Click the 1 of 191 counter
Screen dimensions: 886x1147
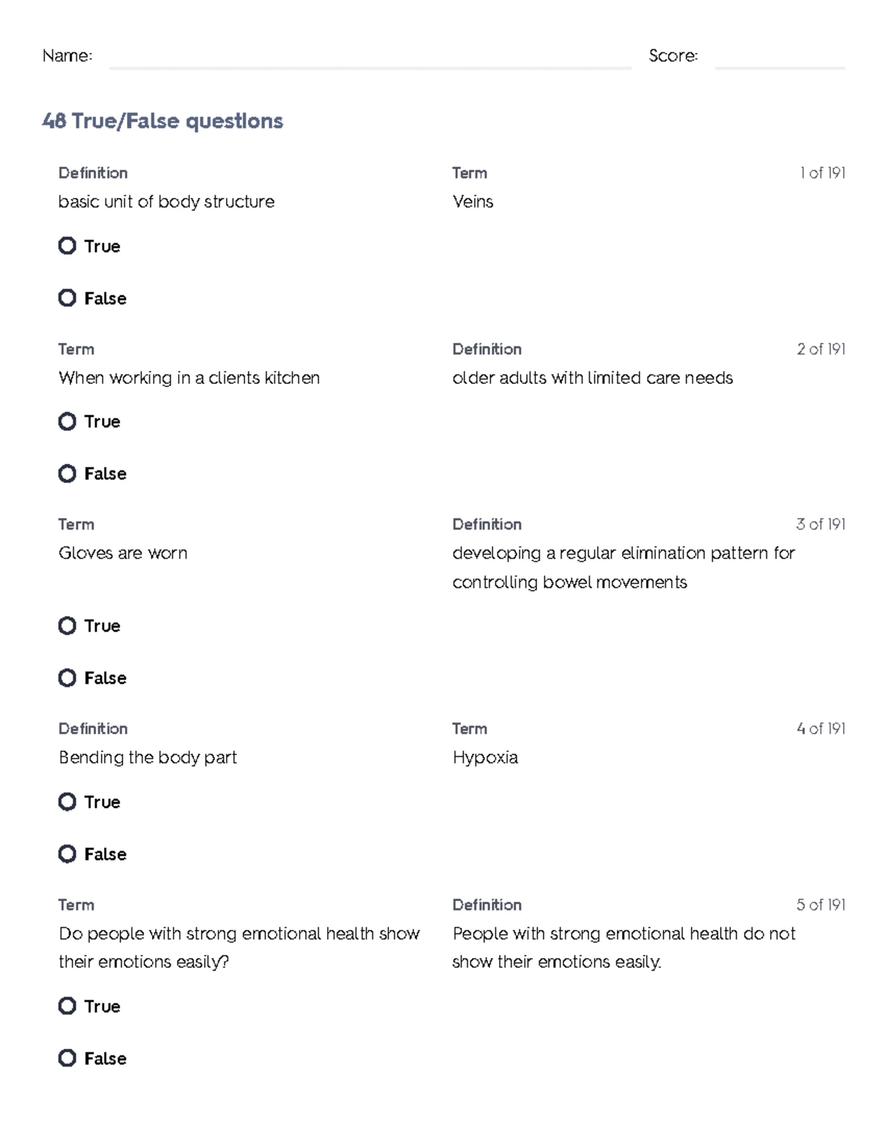click(823, 173)
